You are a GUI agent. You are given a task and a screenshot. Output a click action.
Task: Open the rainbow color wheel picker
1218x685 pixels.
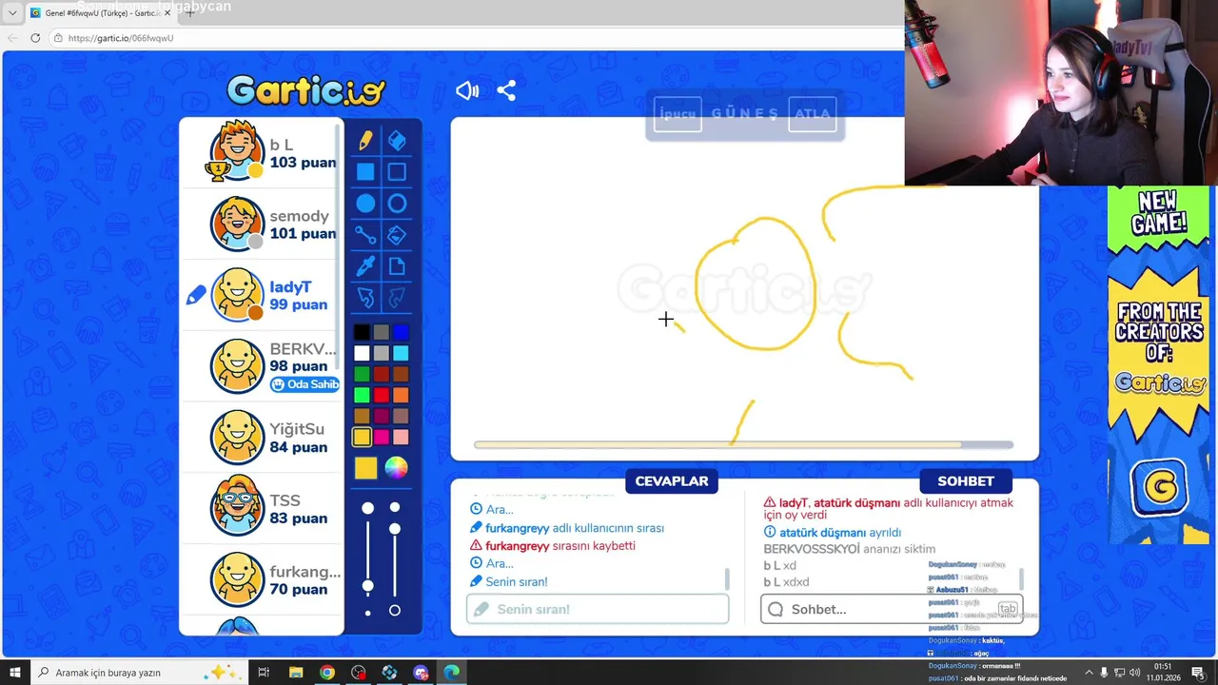(397, 467)
